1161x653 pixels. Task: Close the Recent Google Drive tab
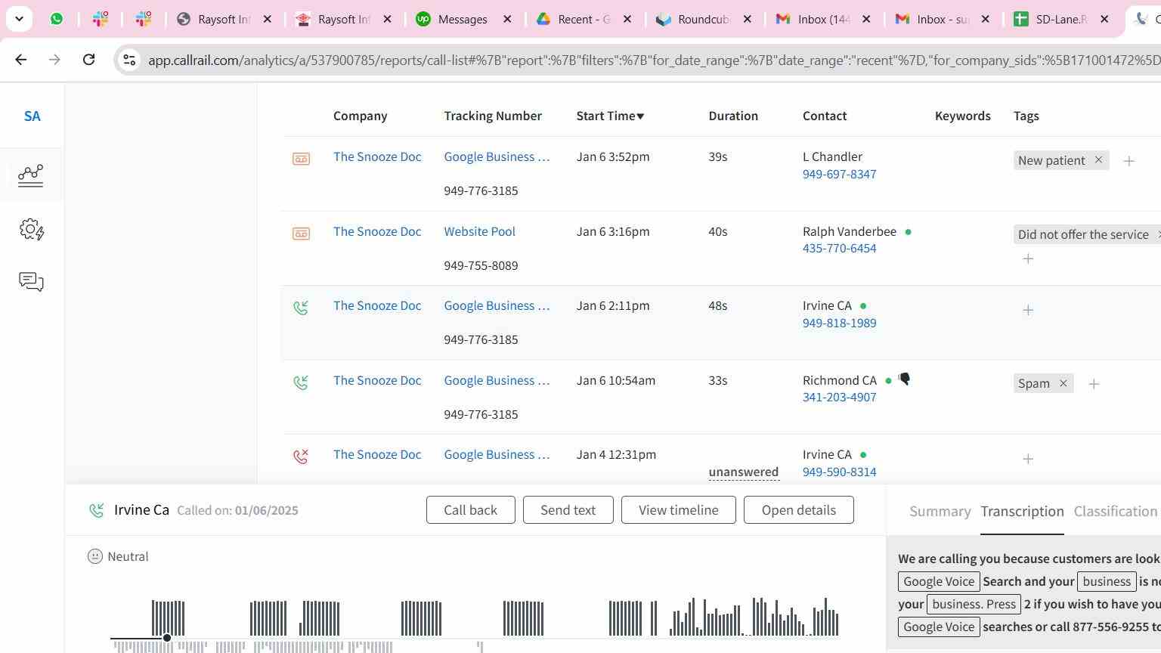tap(627, 19)
